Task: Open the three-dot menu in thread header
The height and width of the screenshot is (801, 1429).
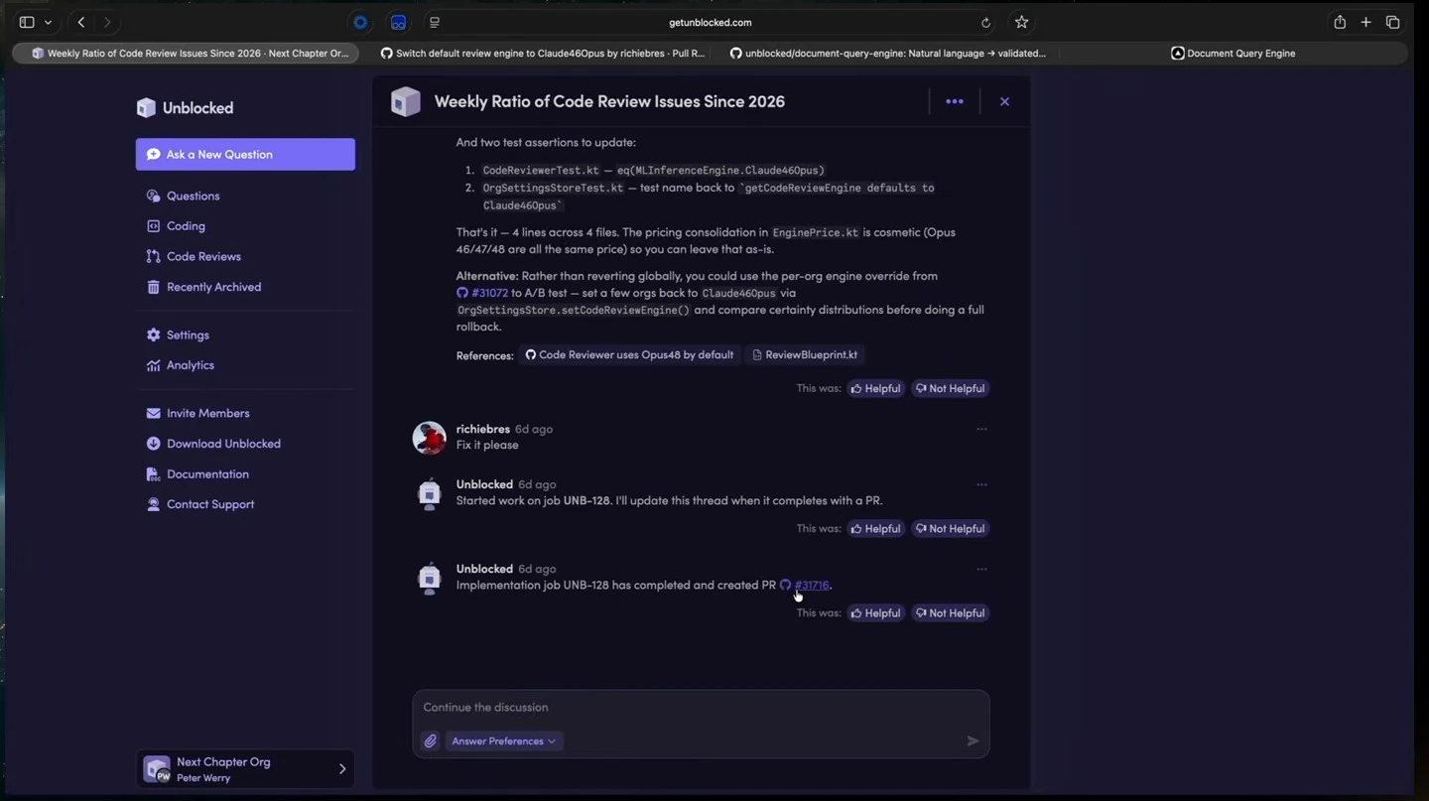Action: (955, 101)
